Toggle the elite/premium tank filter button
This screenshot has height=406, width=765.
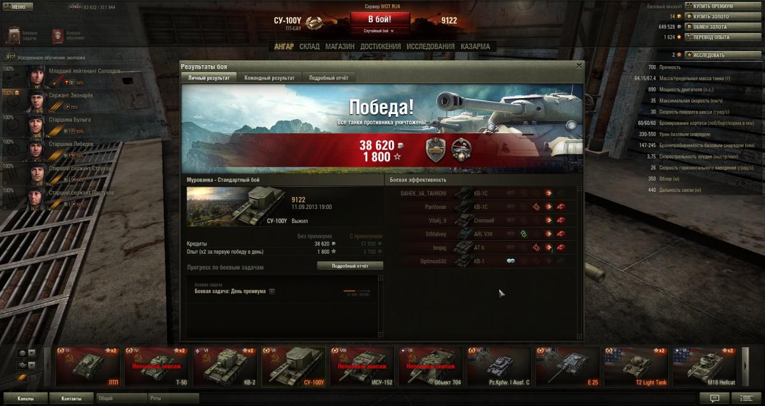22,377
